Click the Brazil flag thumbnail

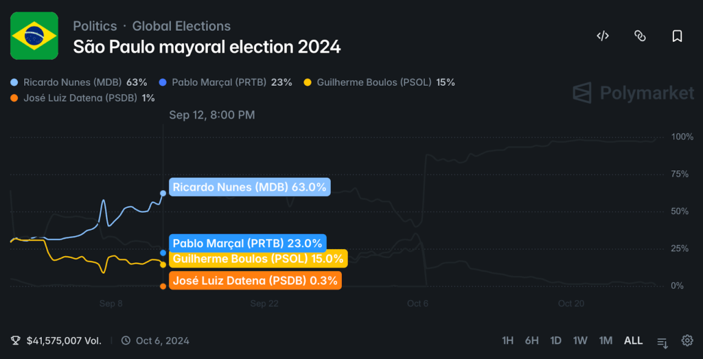click(34, 35)
